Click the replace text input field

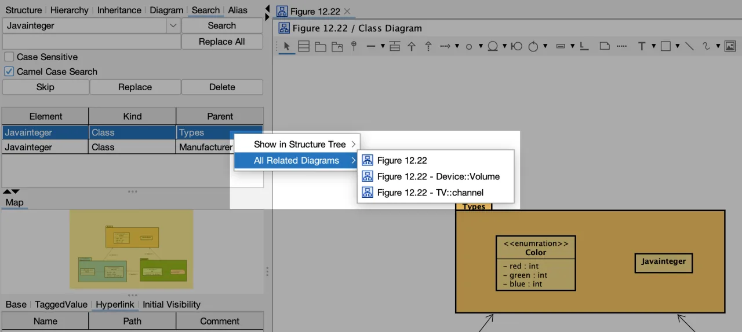click(92, 42)
